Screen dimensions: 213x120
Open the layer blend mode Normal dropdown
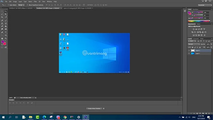pos(194,44)
